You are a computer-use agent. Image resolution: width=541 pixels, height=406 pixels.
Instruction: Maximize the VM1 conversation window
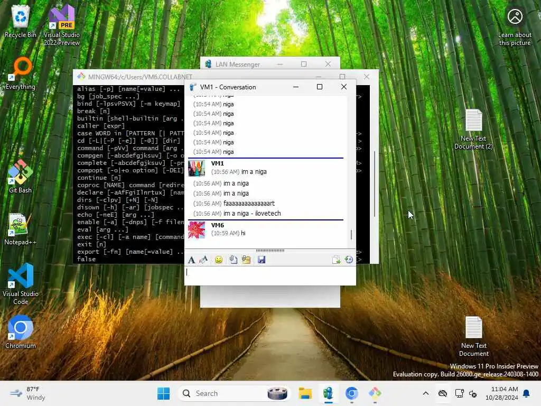[320, 87]
